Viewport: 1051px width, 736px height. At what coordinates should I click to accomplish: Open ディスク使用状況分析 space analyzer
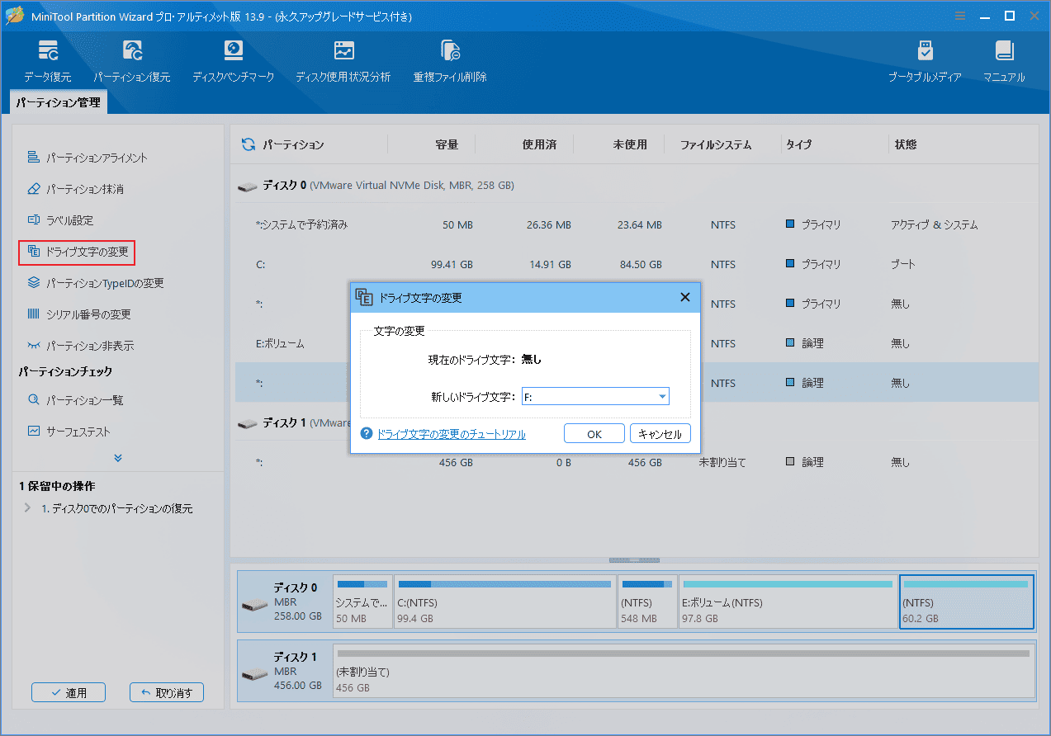[343, 61]
